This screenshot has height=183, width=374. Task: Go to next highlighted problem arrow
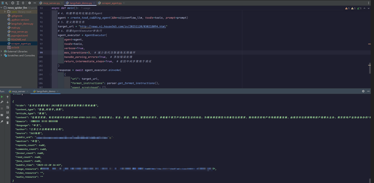point(369,8)
